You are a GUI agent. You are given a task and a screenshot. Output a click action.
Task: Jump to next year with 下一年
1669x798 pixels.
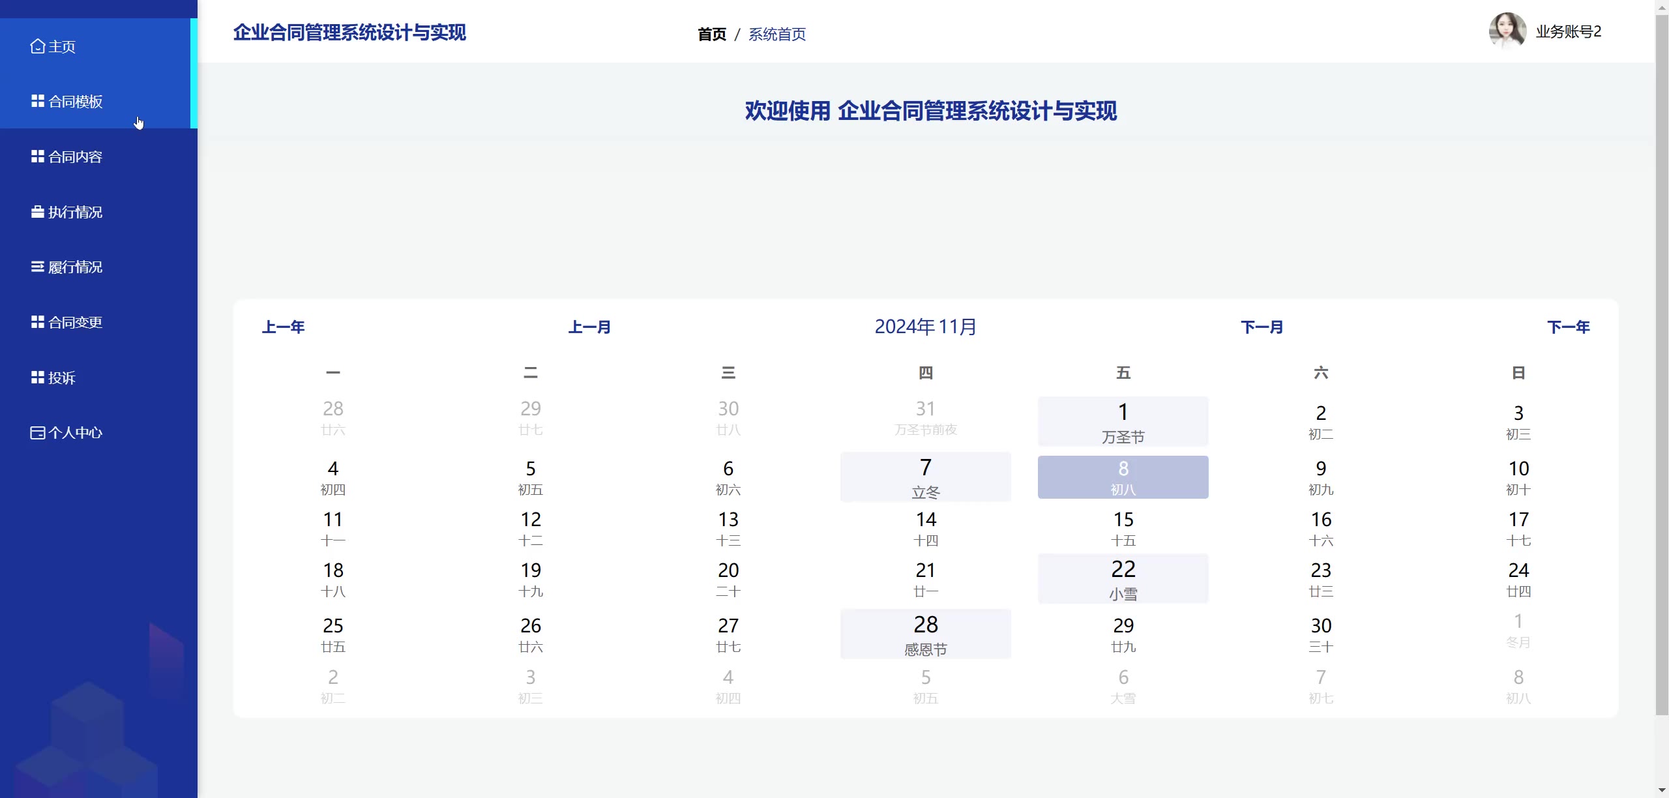click(x=1568, y=327)
